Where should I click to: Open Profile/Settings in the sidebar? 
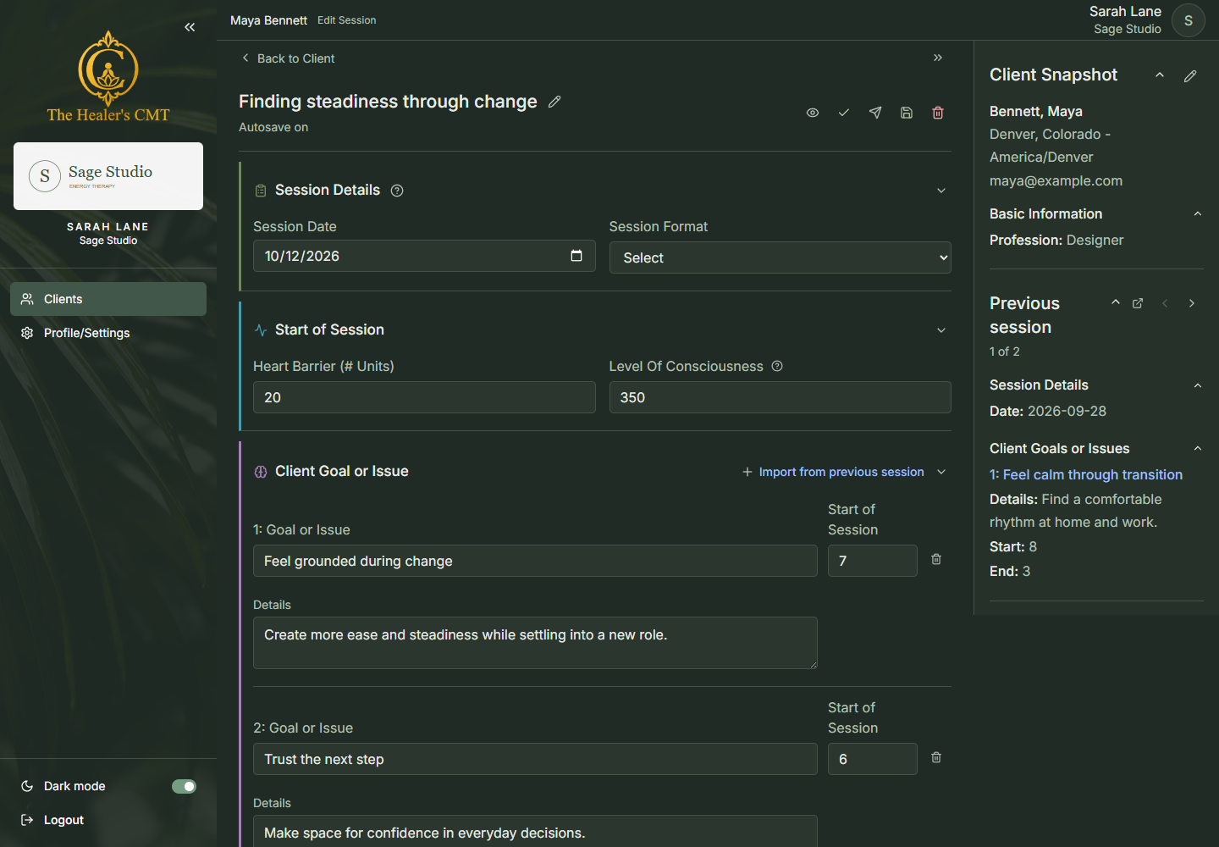point(108,333)
